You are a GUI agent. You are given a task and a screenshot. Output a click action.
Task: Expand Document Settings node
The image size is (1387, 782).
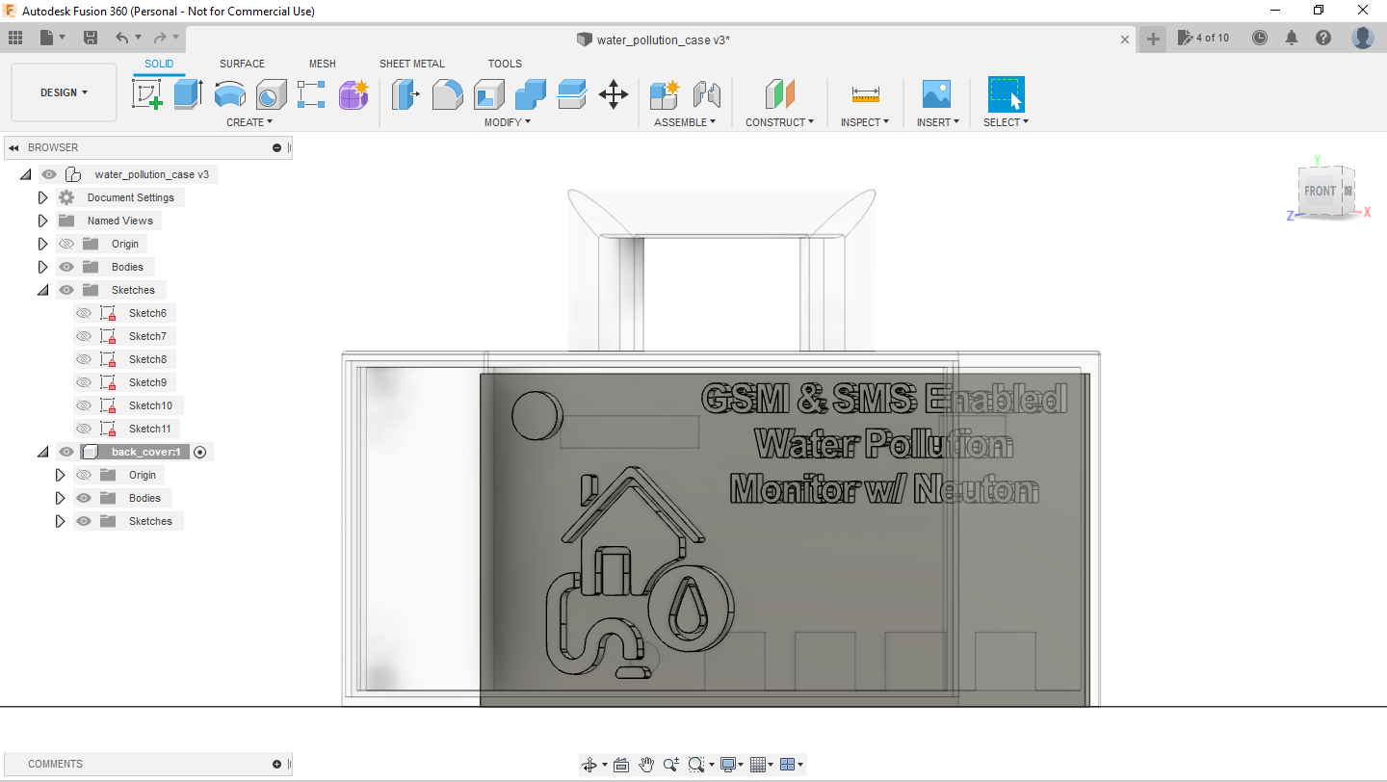click(x=42, y=197)
